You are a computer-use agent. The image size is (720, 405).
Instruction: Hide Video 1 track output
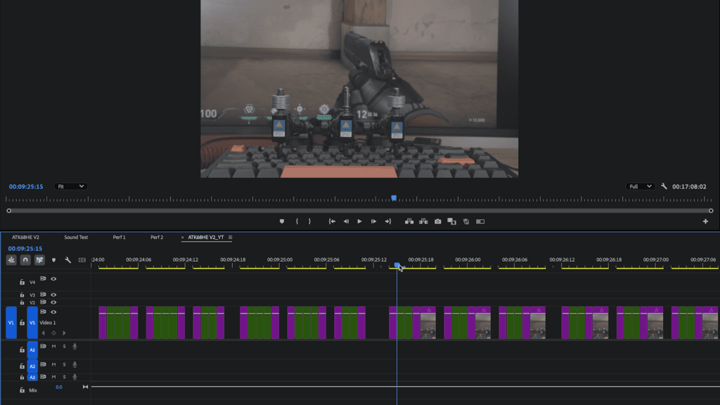pyautogui.click(x=53, y=311)
